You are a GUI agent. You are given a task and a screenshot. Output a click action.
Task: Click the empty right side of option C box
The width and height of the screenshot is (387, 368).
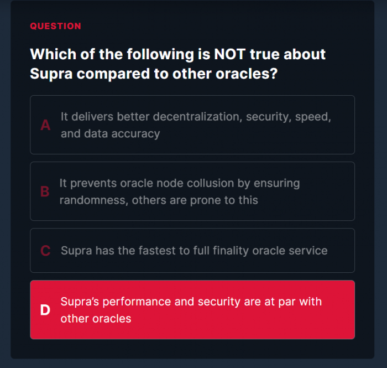click(342, 251)
